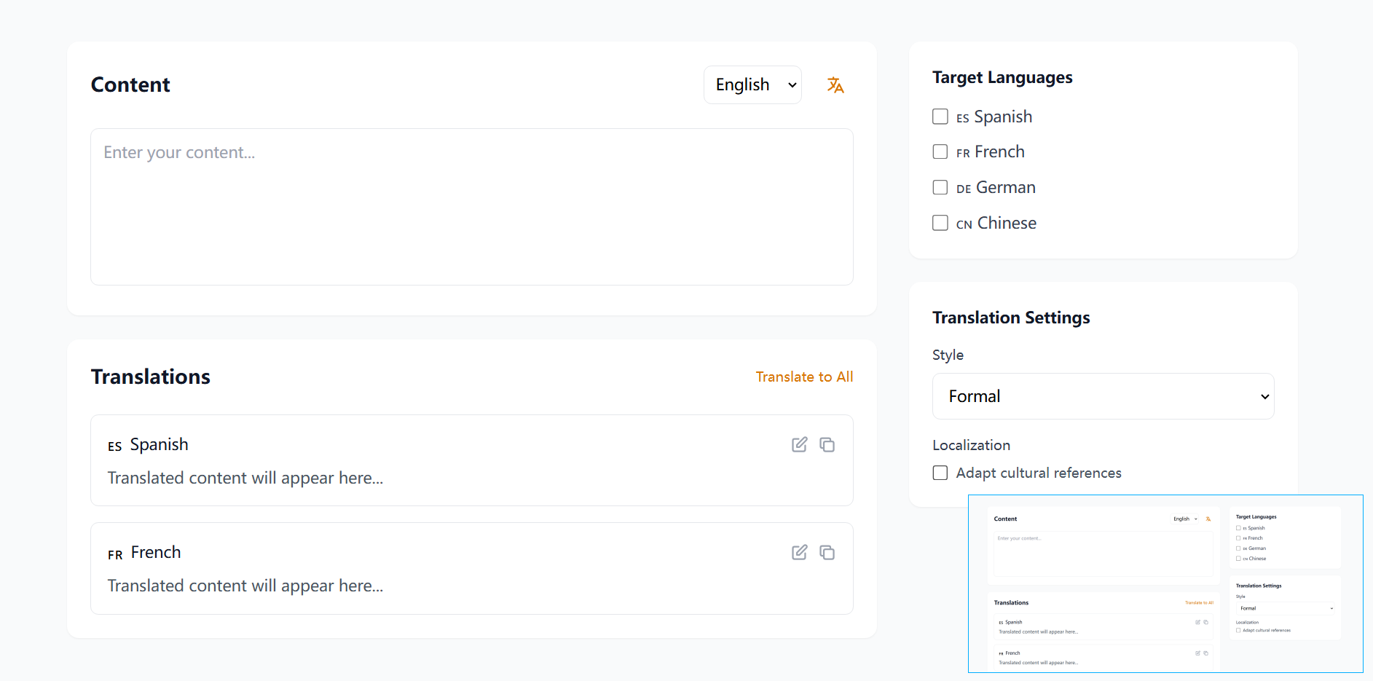Click the Target Languages heading
The width and height of the screenshot is (1373, 681).
pos(1002,77)
